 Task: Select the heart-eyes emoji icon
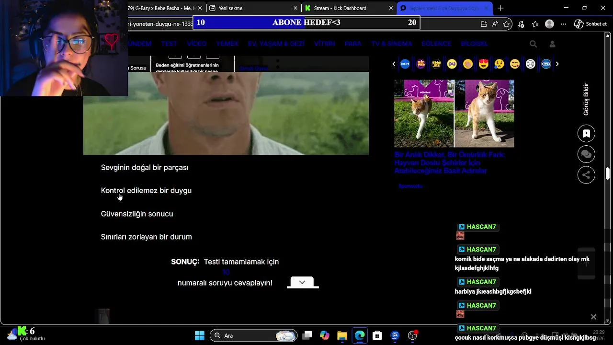point(484,64)
